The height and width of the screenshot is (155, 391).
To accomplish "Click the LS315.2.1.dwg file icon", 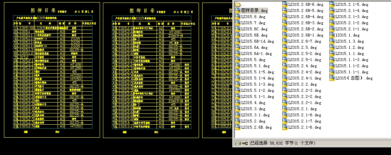I will 285,109.
